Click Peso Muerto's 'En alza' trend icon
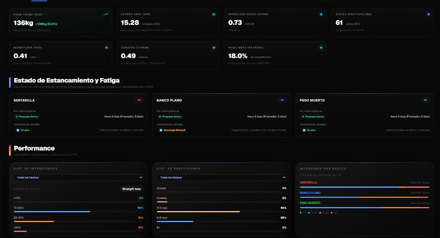 point(304,130)
